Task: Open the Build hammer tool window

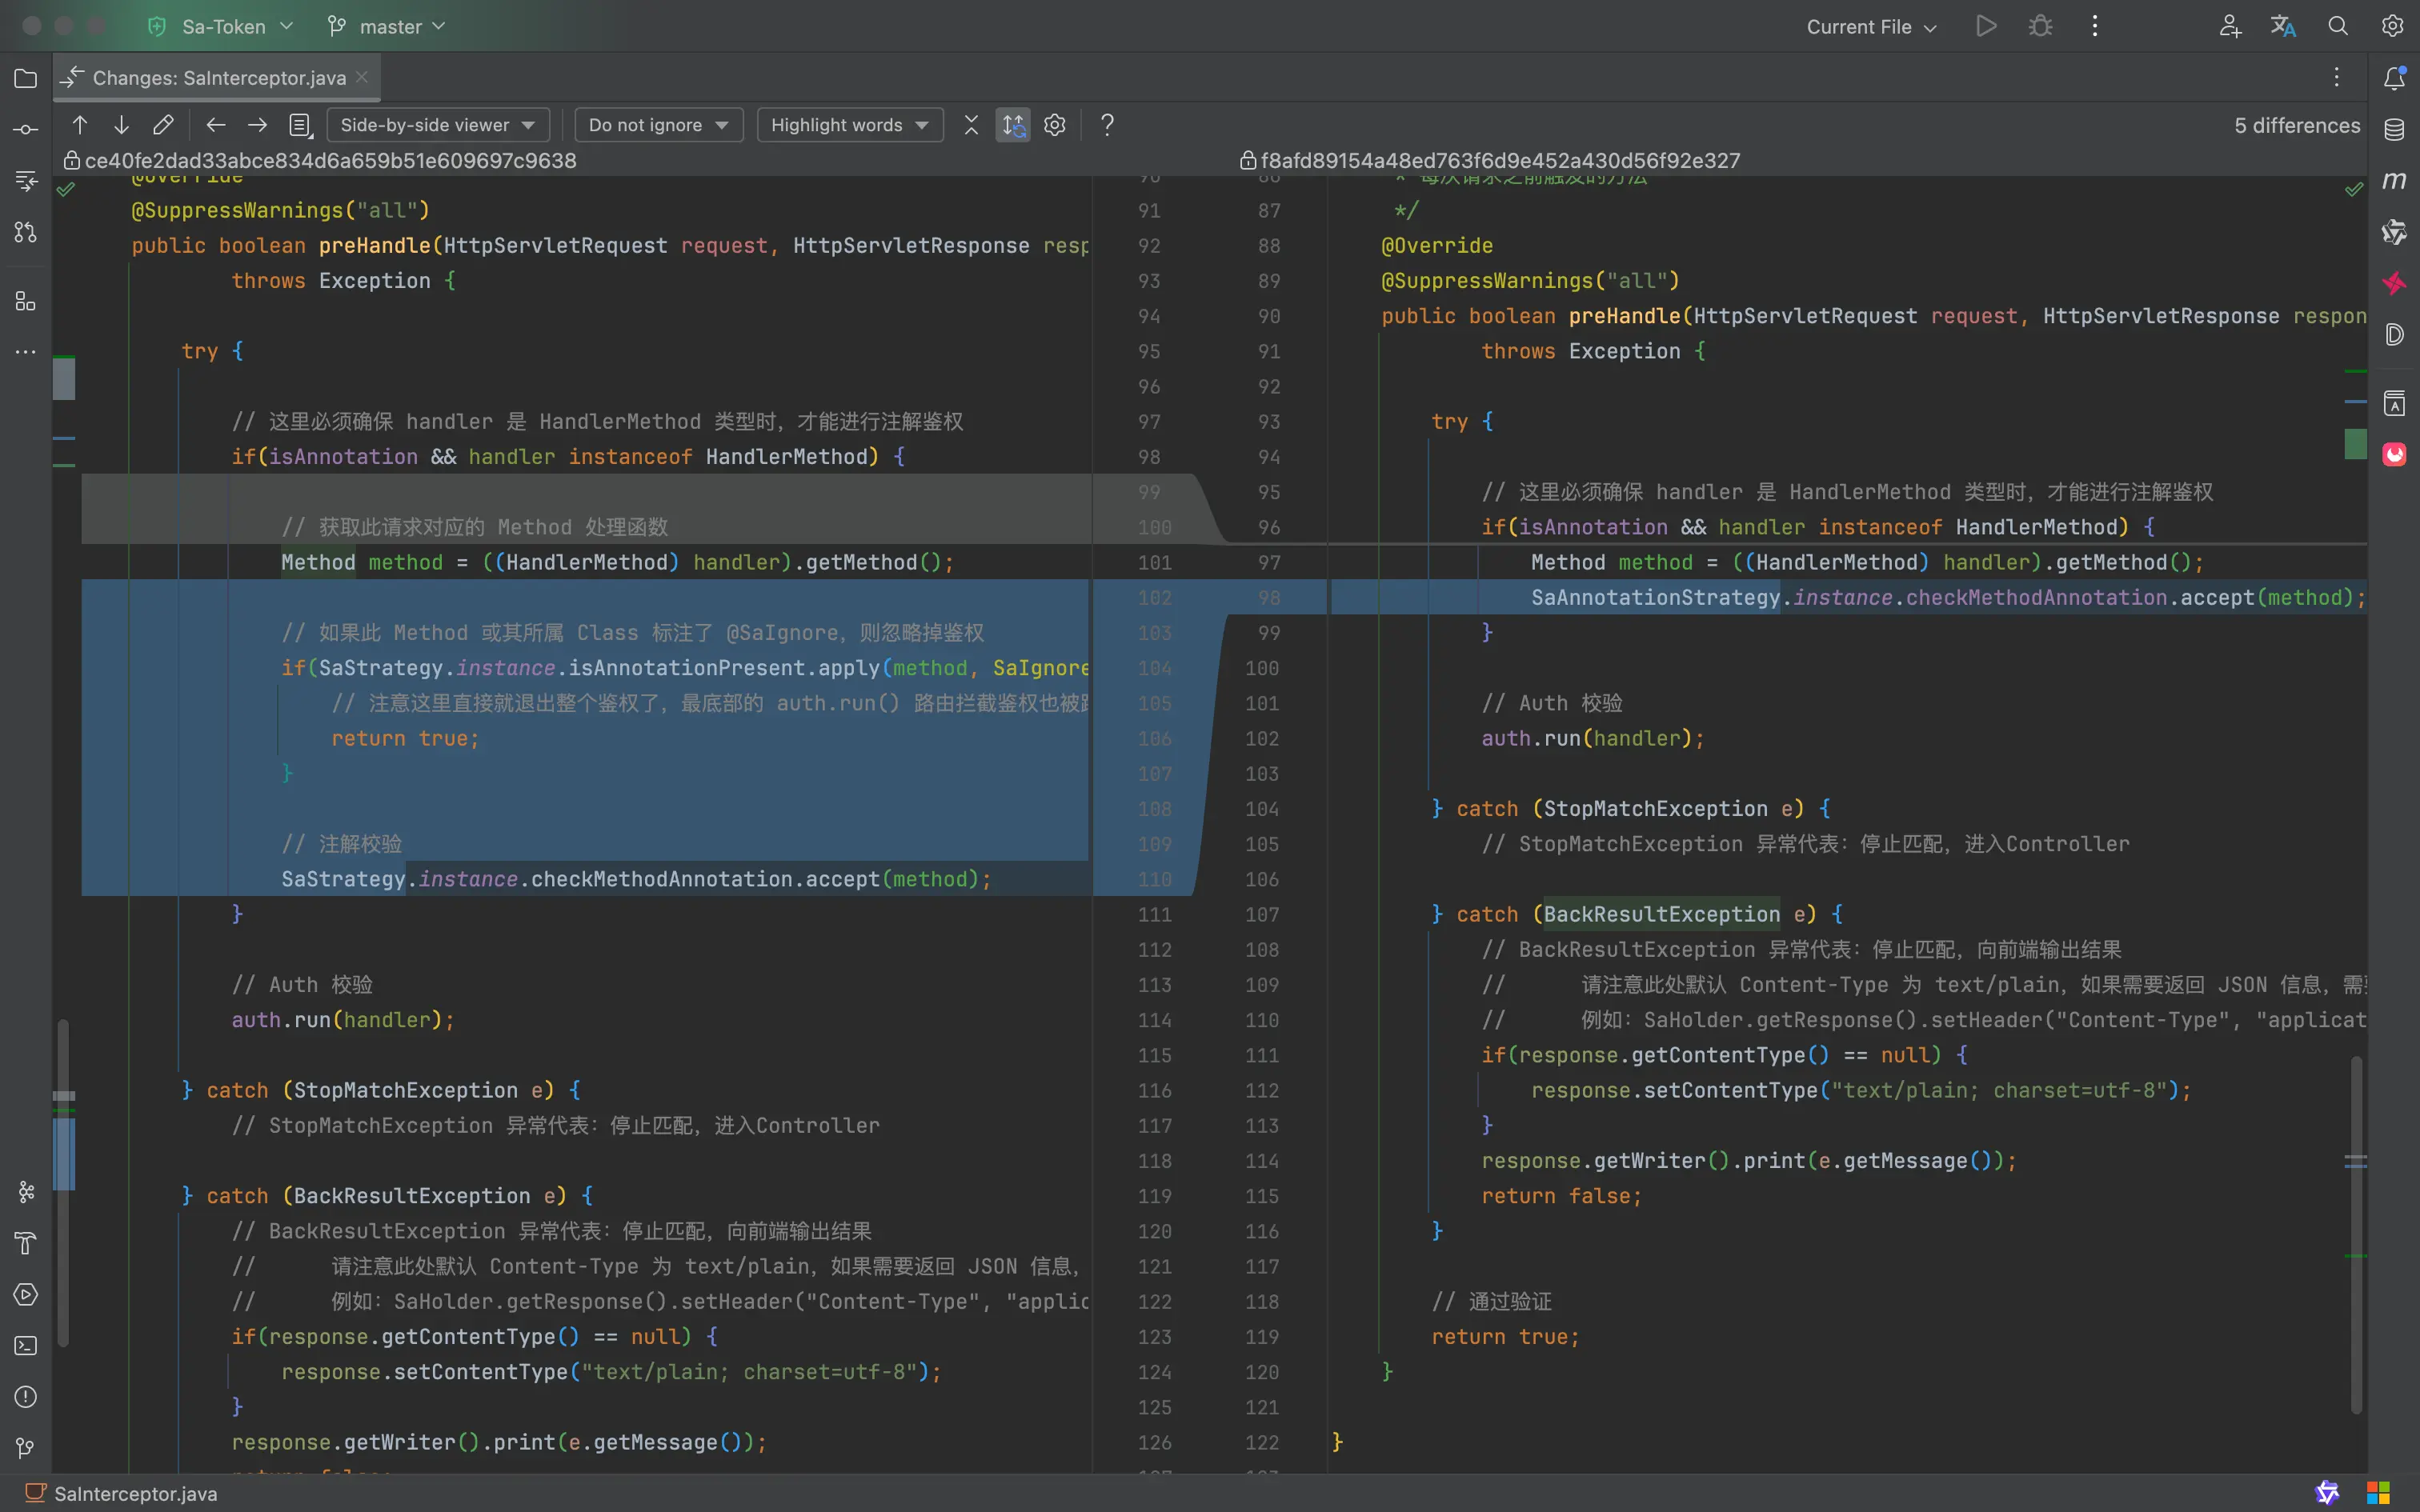Action: tap(26, 1243)
